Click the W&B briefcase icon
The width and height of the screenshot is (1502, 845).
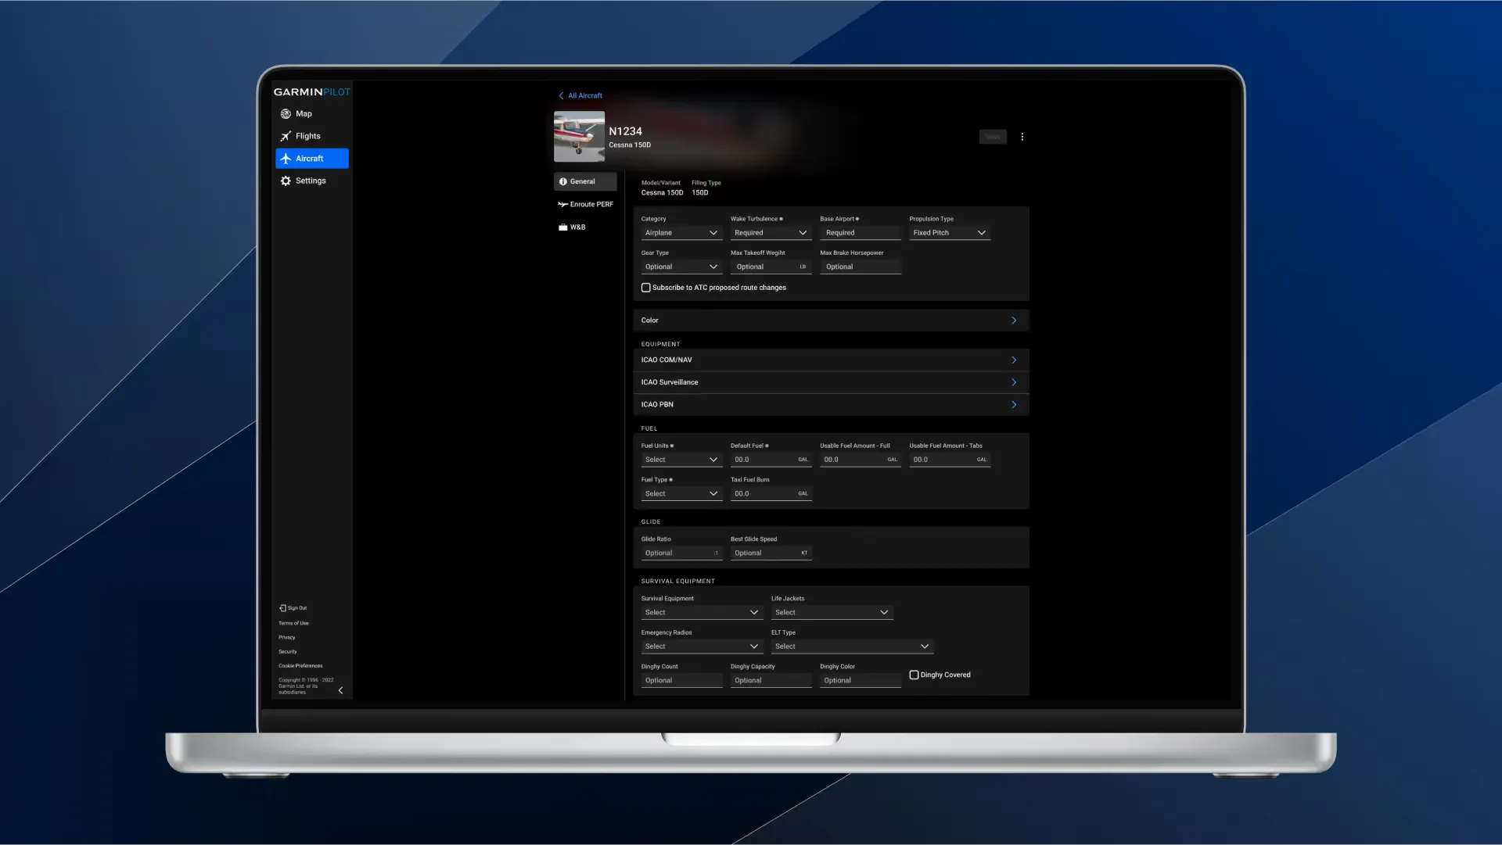[x=562, y=227]
